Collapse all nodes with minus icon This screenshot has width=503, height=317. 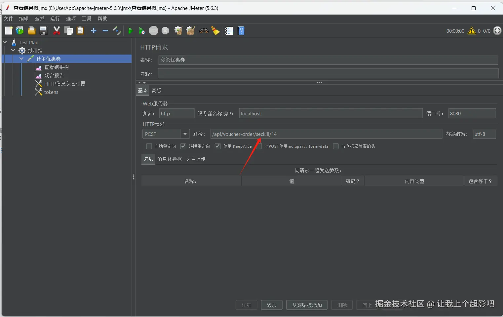coord(105,31)
